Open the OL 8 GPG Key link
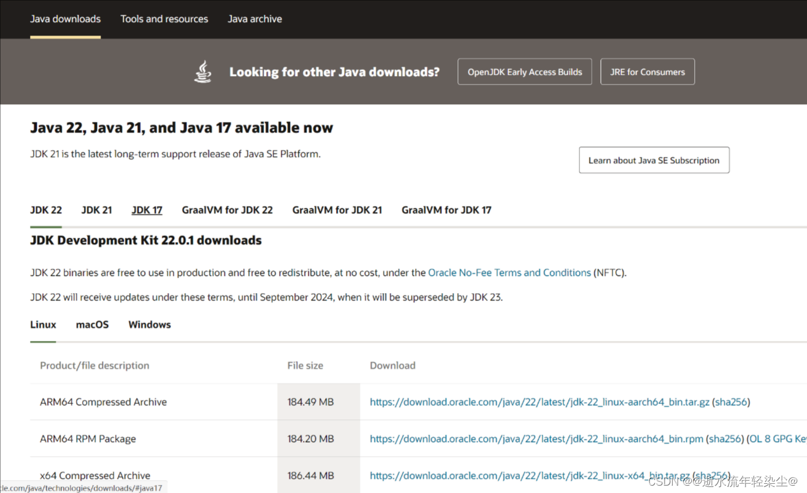 (778, 439)
